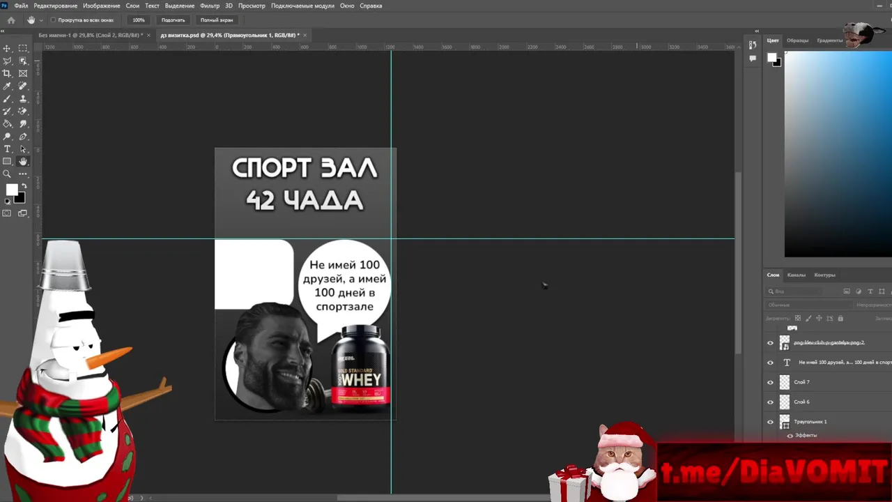Click the Полный экран button

coord(217,20)
